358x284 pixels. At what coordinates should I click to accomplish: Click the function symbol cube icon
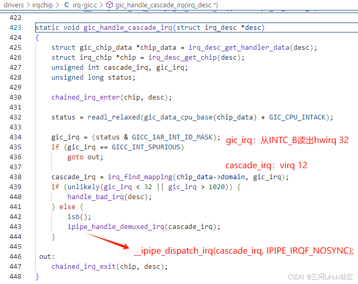[110, 5]
